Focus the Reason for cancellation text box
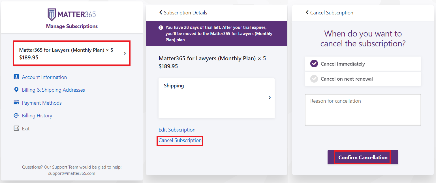 click(363, 110)
